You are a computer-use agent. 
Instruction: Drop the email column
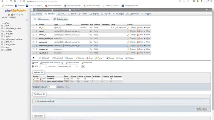[140, 35]
